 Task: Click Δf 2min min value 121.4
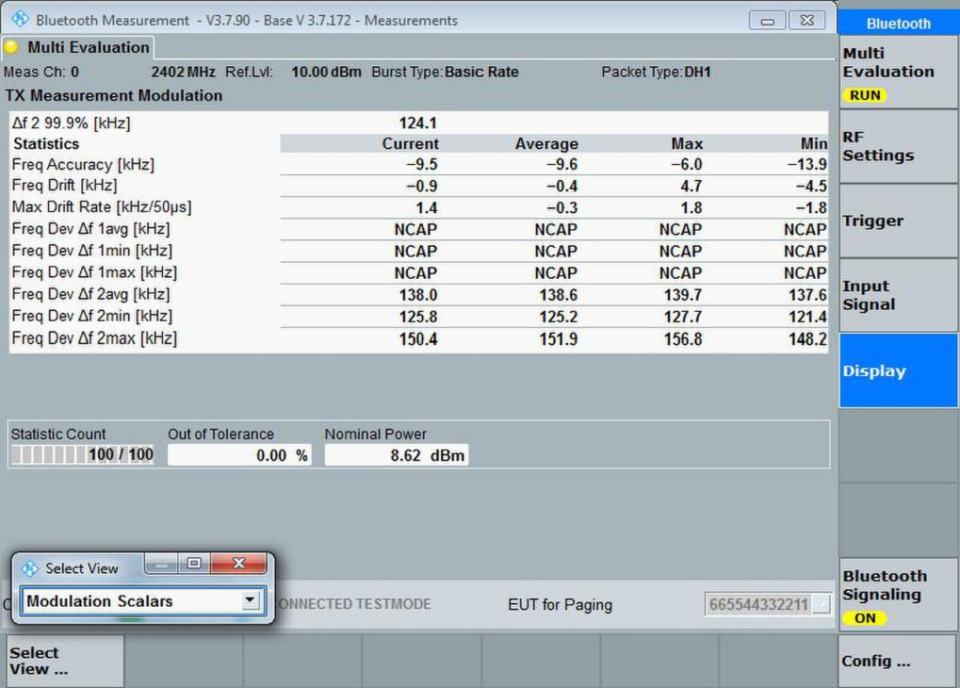(807, 317)
